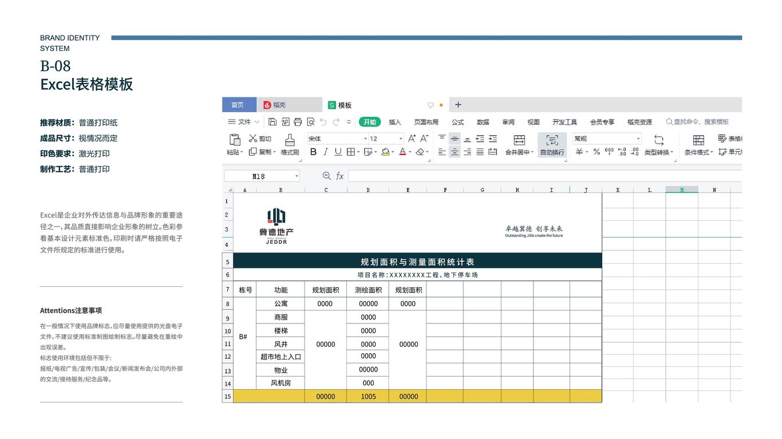Open the 会员专享 ribbon tab

pos(602,122)
